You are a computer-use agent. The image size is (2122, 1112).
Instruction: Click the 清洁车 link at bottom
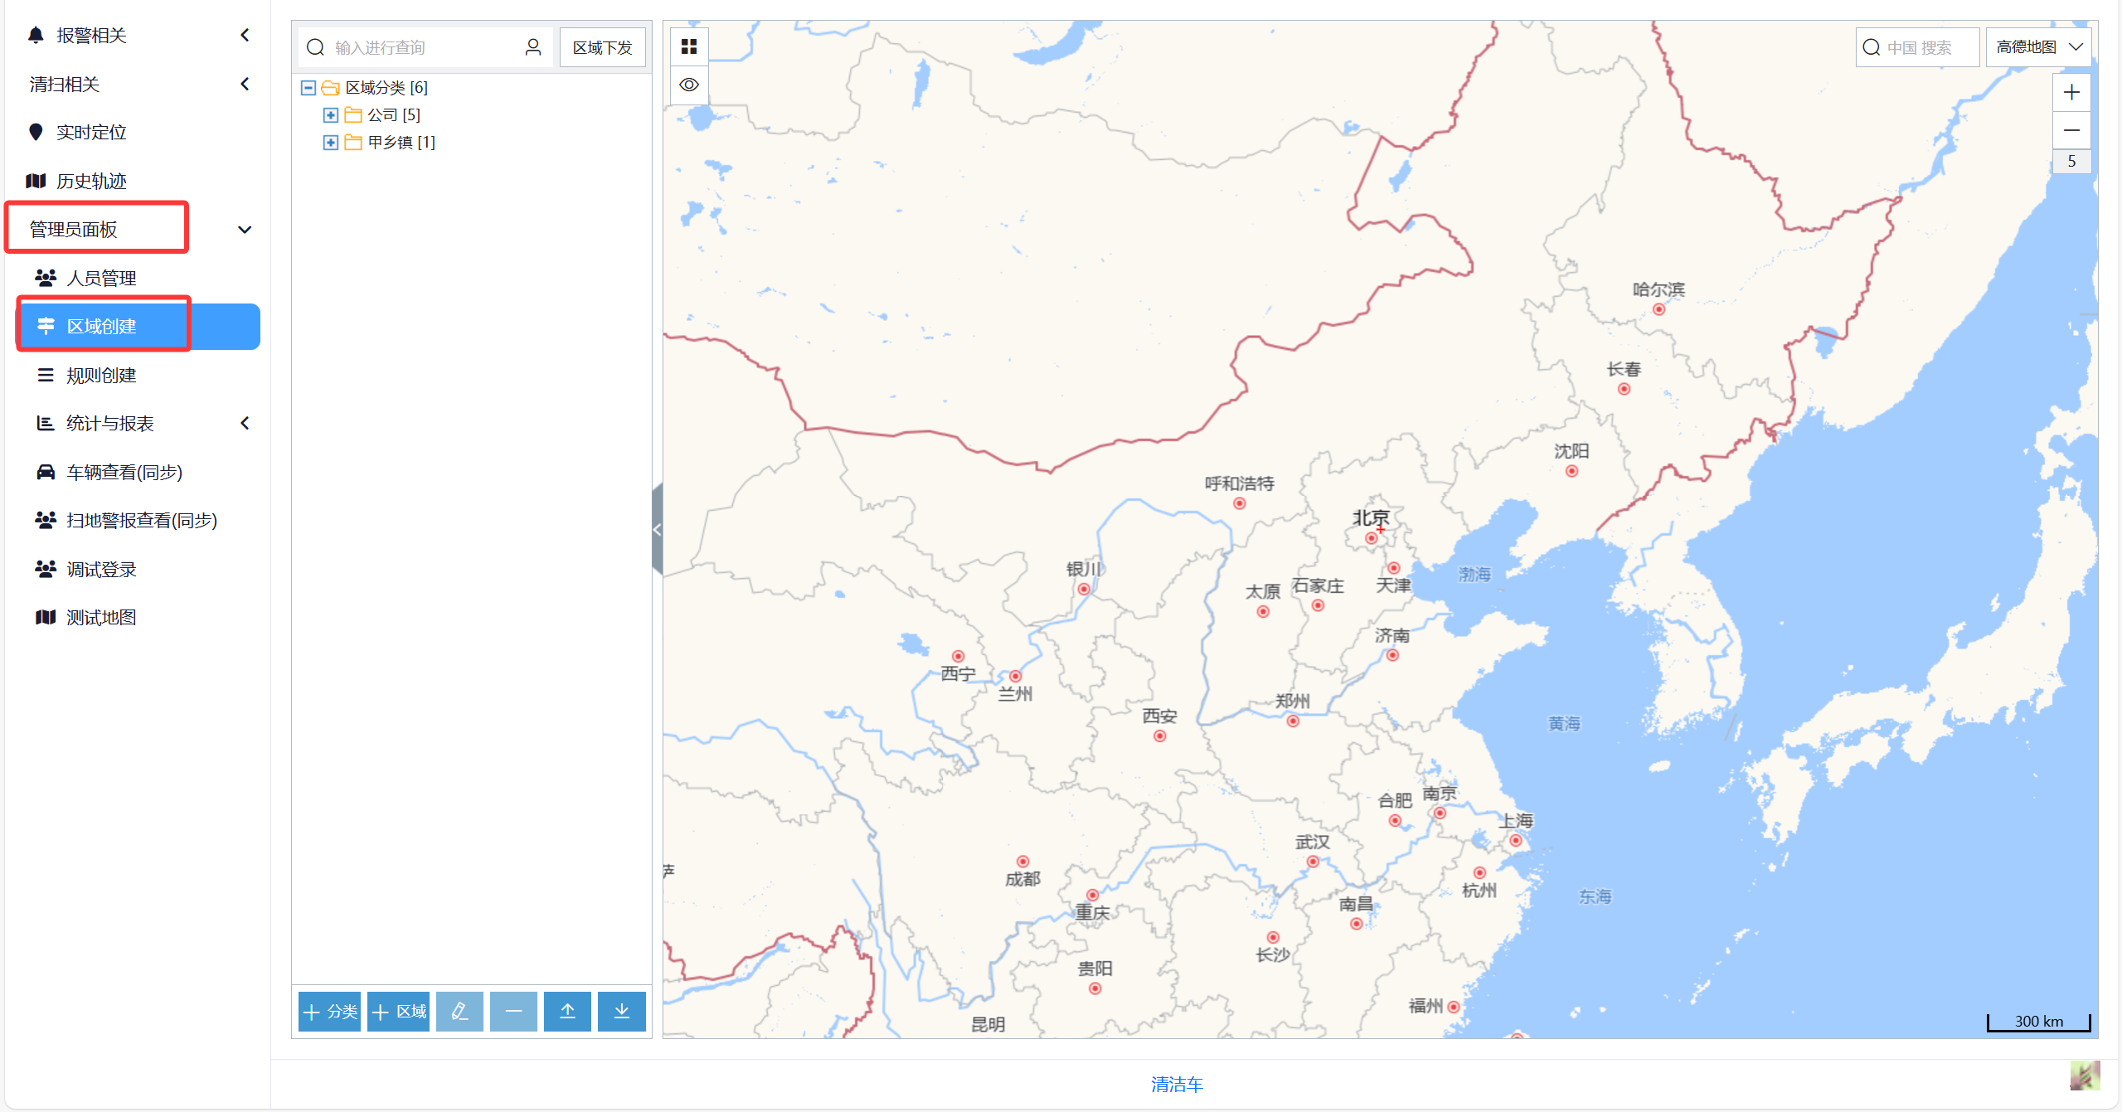click(1177, 1084)
